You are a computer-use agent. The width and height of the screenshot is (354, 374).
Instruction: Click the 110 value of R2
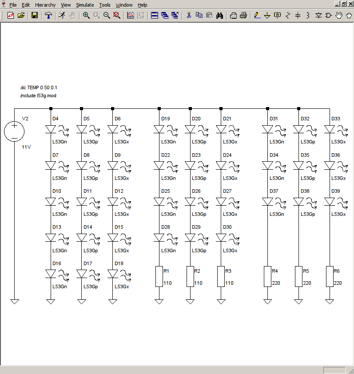coord(198,283)
